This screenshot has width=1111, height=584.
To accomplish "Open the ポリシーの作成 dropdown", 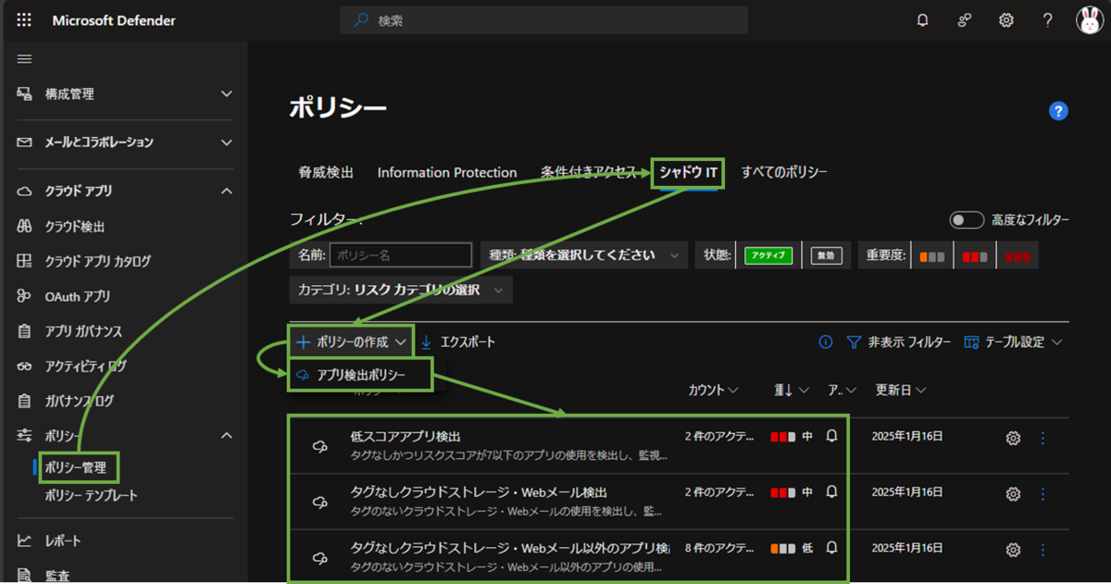I will point(351,342).
